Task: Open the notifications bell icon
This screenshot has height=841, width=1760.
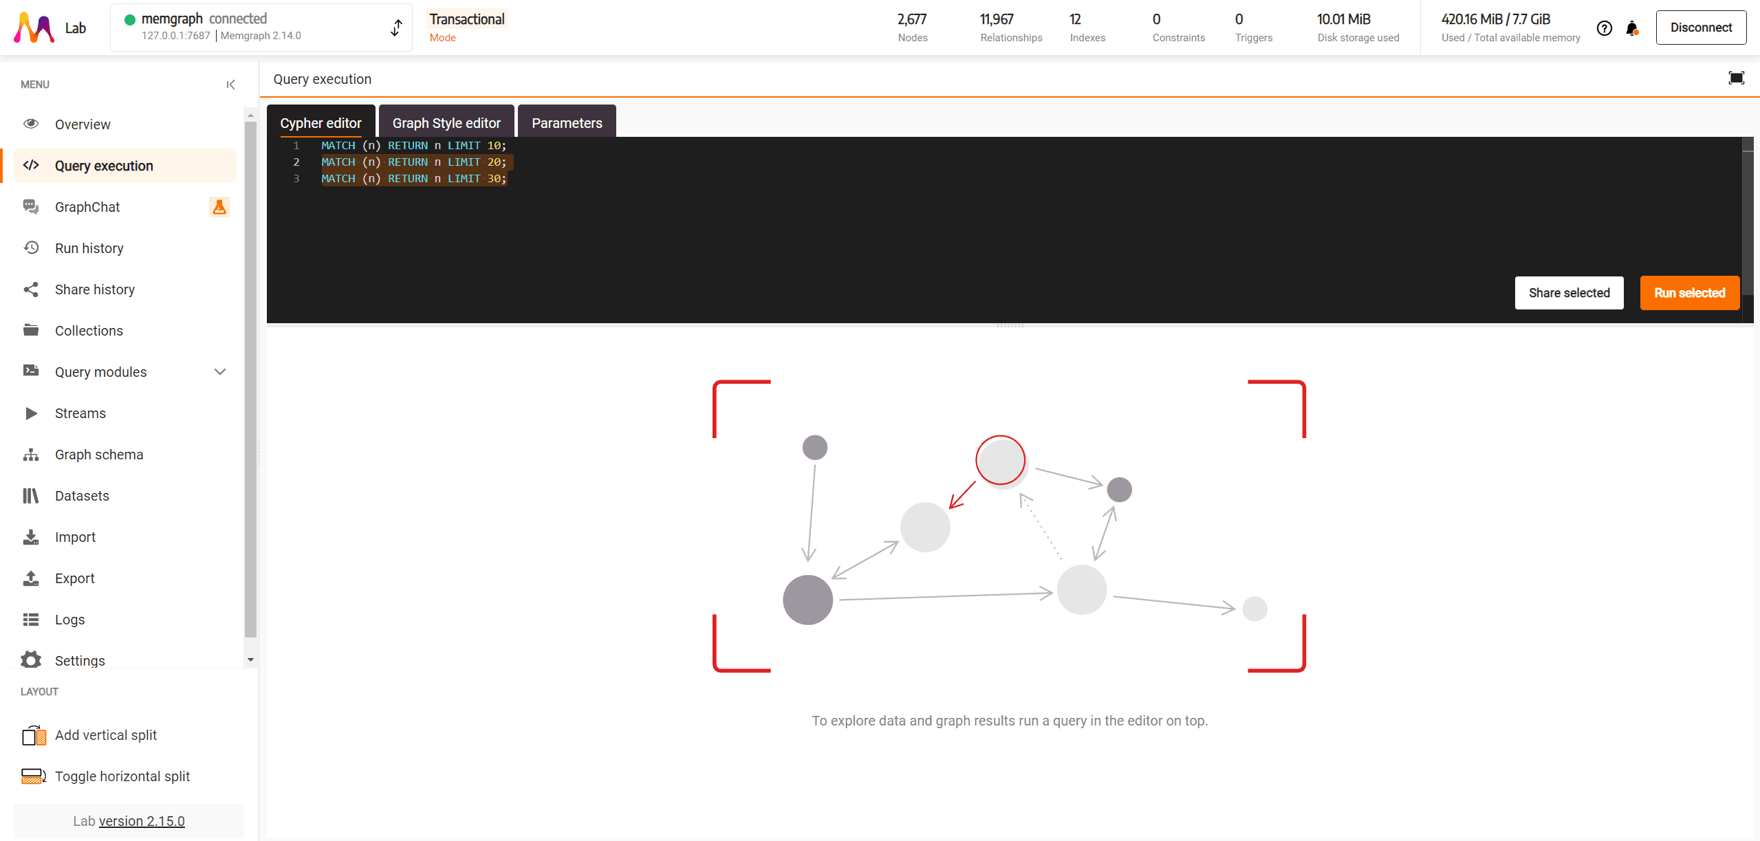Action: point(1631,28)
